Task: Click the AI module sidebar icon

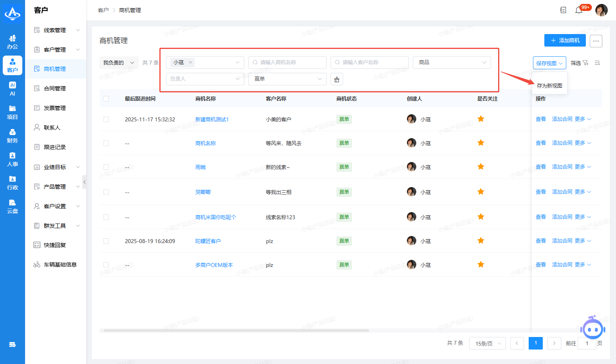Action: click(x=13, y=88)
